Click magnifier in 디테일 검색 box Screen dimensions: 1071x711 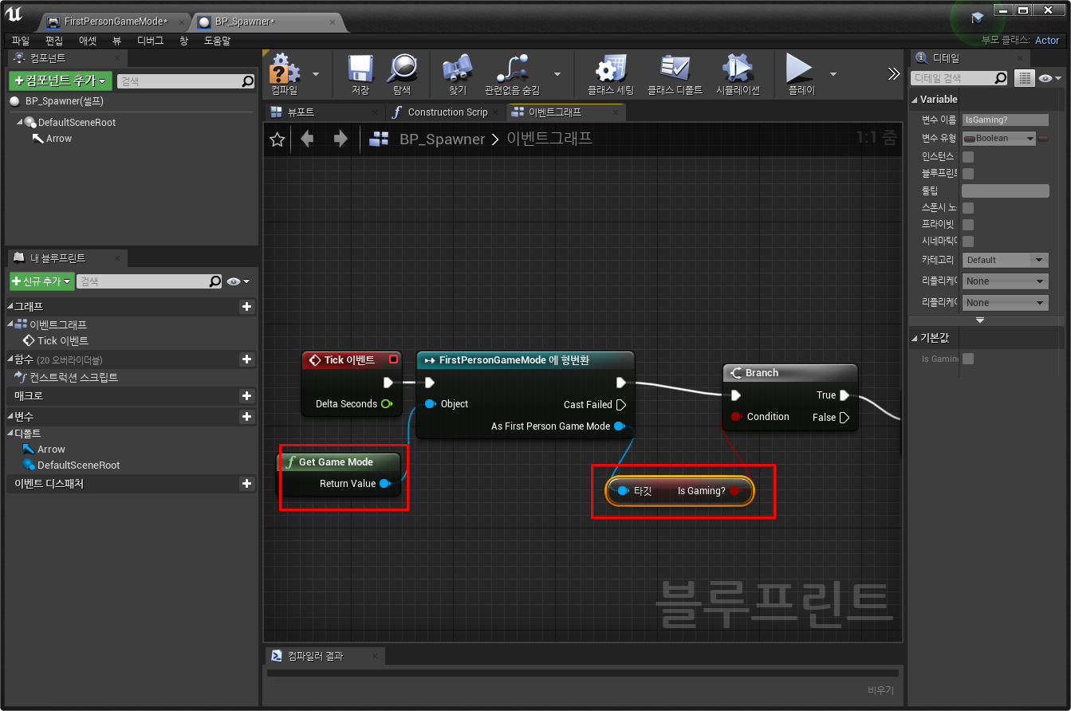pos(1000,78)
